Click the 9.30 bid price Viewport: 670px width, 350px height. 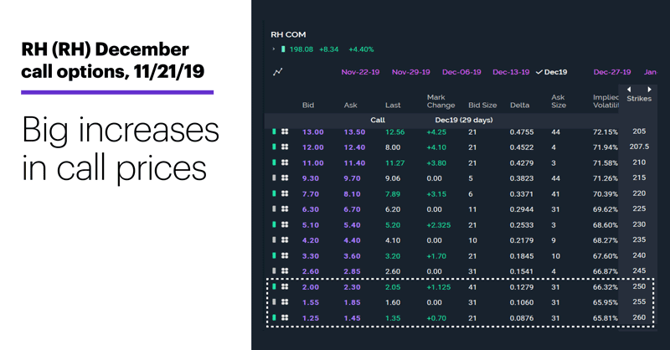(x=311, y=178)
